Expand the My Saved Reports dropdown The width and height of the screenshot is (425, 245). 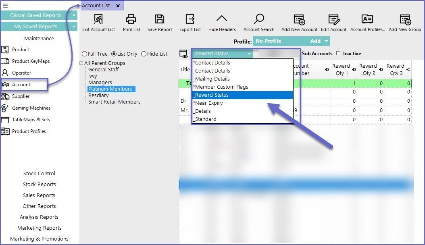coord(74,27)
